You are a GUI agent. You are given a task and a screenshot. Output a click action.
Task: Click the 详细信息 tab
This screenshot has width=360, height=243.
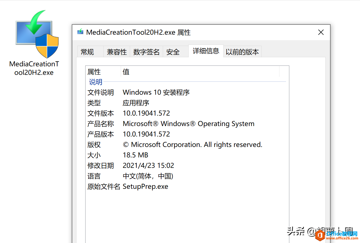206,51
